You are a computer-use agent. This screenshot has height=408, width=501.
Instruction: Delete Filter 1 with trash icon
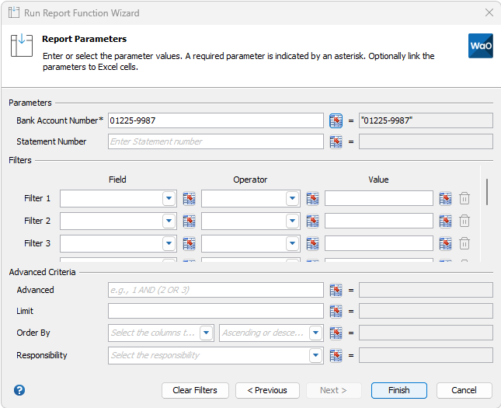(x=464, y=198)
